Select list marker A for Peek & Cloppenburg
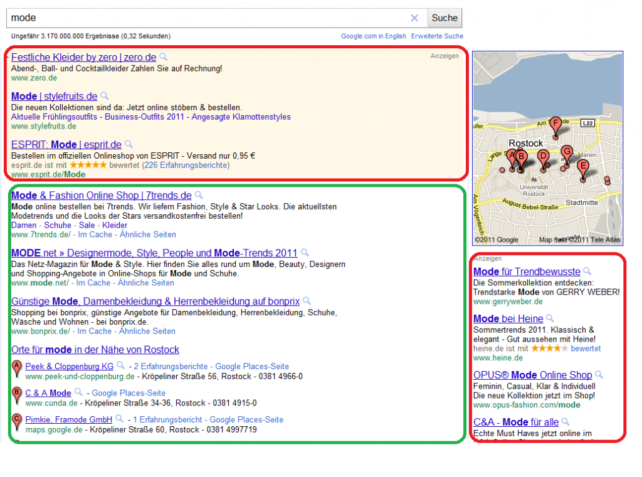The image size is (642, 477). (16, 368)
